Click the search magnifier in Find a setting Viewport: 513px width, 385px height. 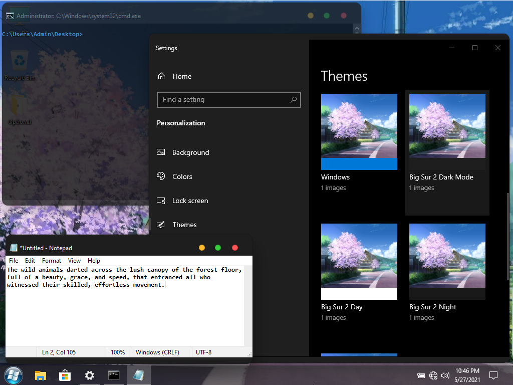pyautogui.click(x=294, y=100)
